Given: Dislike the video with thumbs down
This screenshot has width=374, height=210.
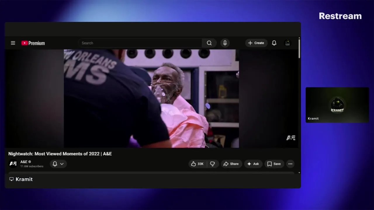Looking at the screenshot, I should (213, 164).
